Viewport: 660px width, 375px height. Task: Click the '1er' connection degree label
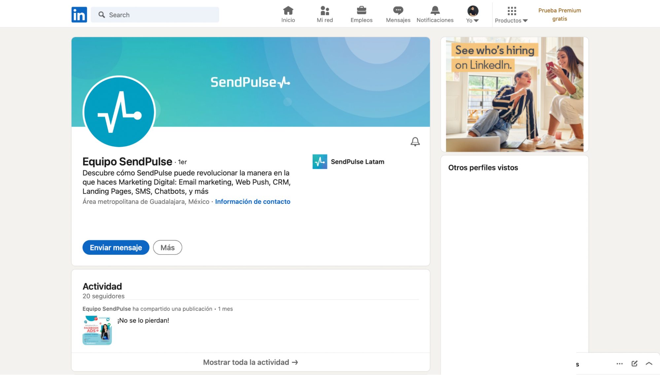tap(183, 162)
